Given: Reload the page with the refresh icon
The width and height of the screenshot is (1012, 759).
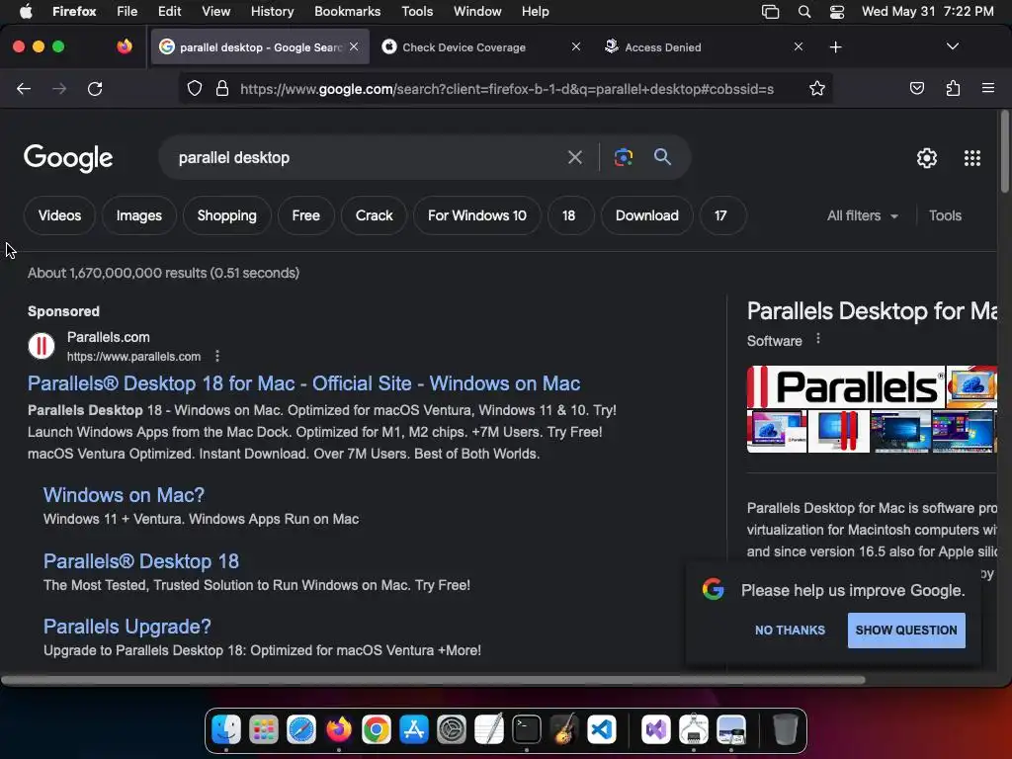Looking at the screenshot, I should 95,88.
